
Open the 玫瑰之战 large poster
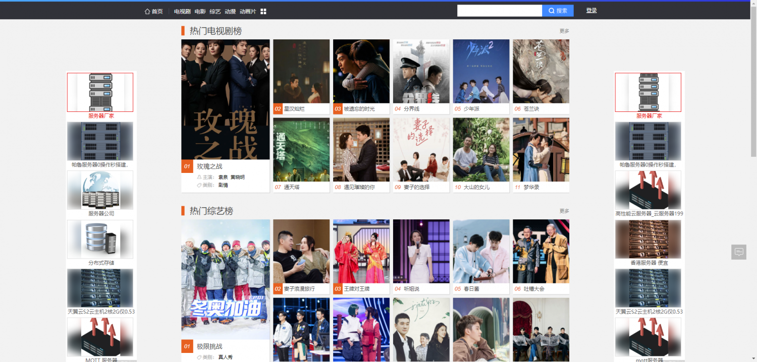click(x=226, y=100)
